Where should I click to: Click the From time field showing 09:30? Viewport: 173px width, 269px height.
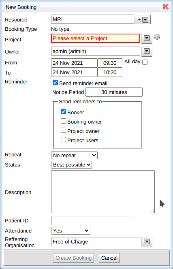pos(110,63)
